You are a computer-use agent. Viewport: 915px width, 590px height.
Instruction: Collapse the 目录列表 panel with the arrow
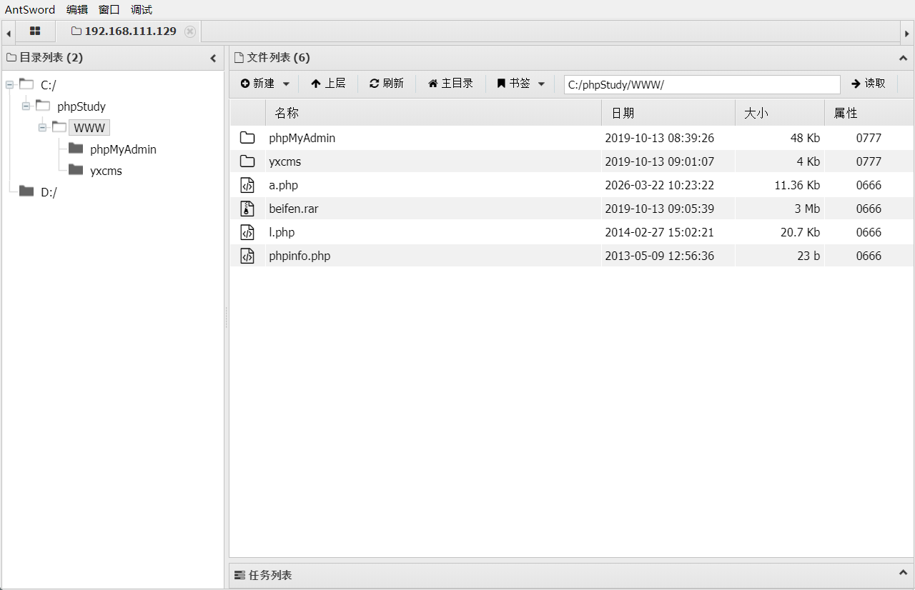pos(213,58)
